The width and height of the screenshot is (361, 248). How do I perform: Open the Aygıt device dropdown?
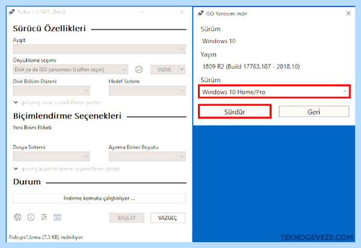point(99,49)
